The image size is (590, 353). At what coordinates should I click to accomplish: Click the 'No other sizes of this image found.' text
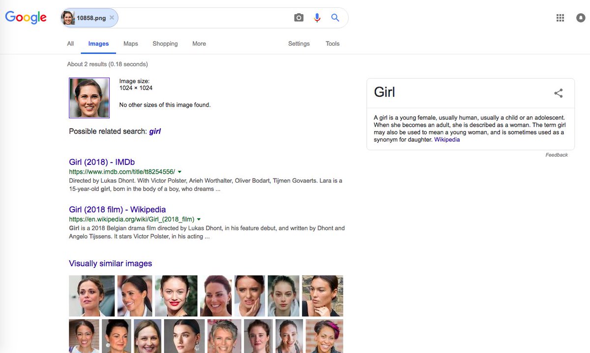165,105
